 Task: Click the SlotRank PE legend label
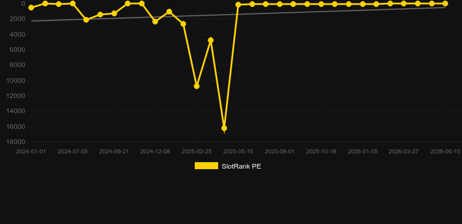click(242, 166)
